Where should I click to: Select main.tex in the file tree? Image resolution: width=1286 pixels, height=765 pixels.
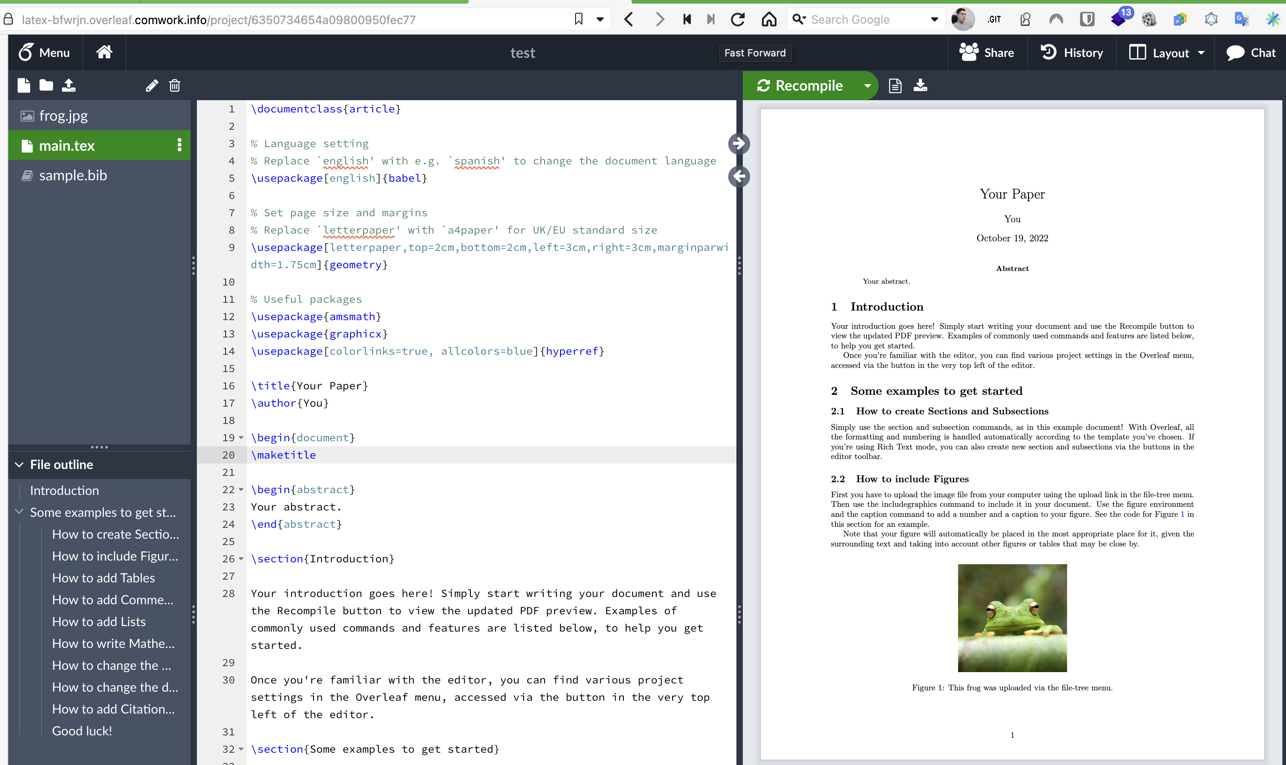tap(99, 145)
